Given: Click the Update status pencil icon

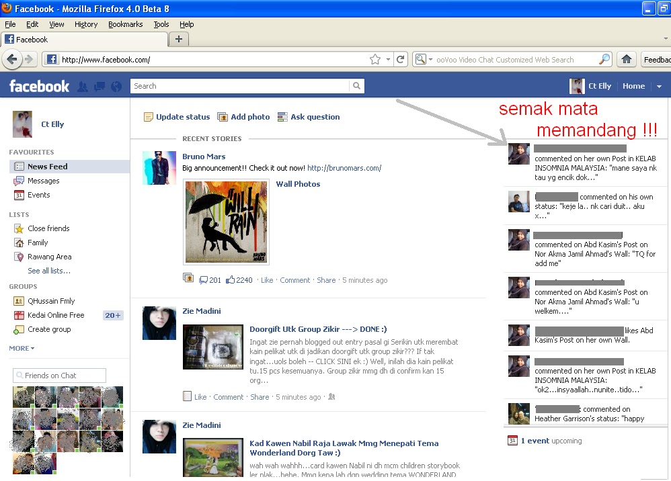Looking at the screenshot, I should pos(148,117).
